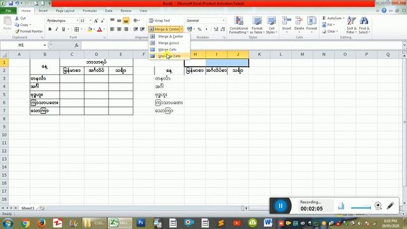Screen dimensions: 407x229
Task: Choose Merge Across option
Action: click(x=169, y=43)
